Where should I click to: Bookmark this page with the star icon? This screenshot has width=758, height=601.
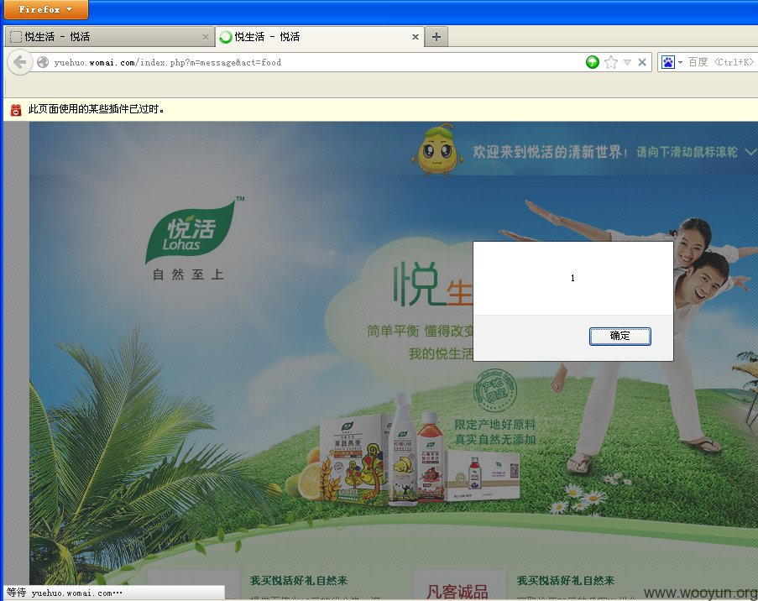611,62
